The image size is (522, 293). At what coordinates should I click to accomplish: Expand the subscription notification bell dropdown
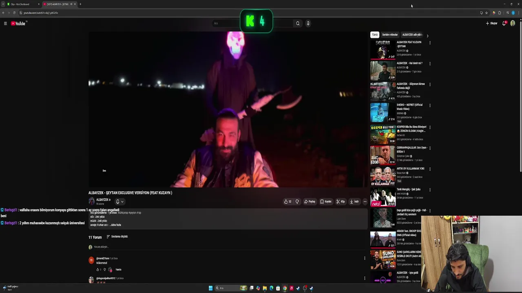(119, 201)
